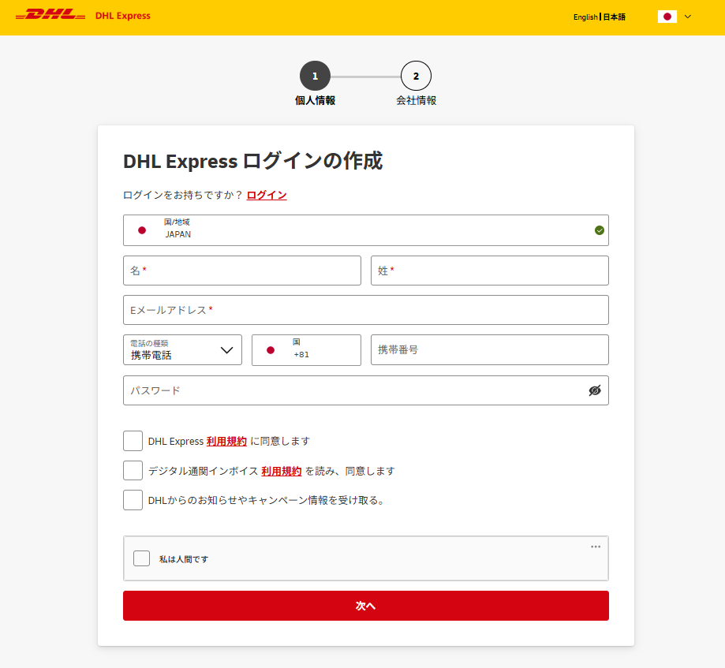Viewport: 725px width, 668px height.
Task: Follow the ログイン link
Action: [x=267, y=196]
